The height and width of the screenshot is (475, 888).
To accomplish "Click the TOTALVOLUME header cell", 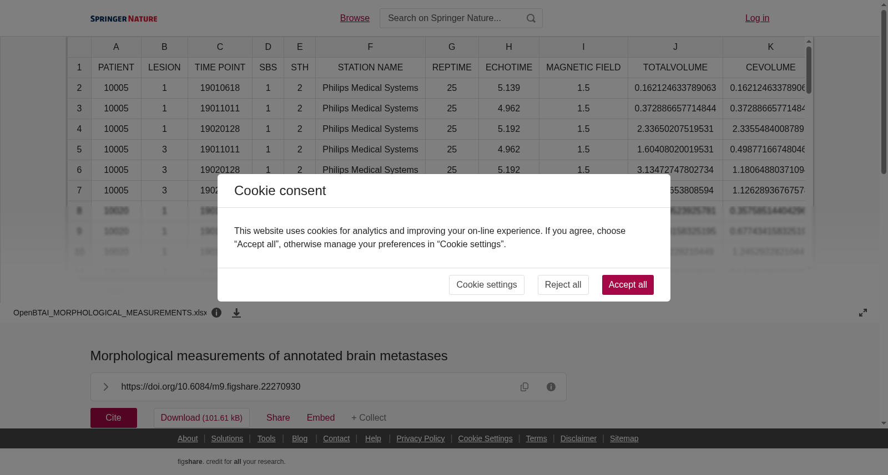I will (675, 68).
